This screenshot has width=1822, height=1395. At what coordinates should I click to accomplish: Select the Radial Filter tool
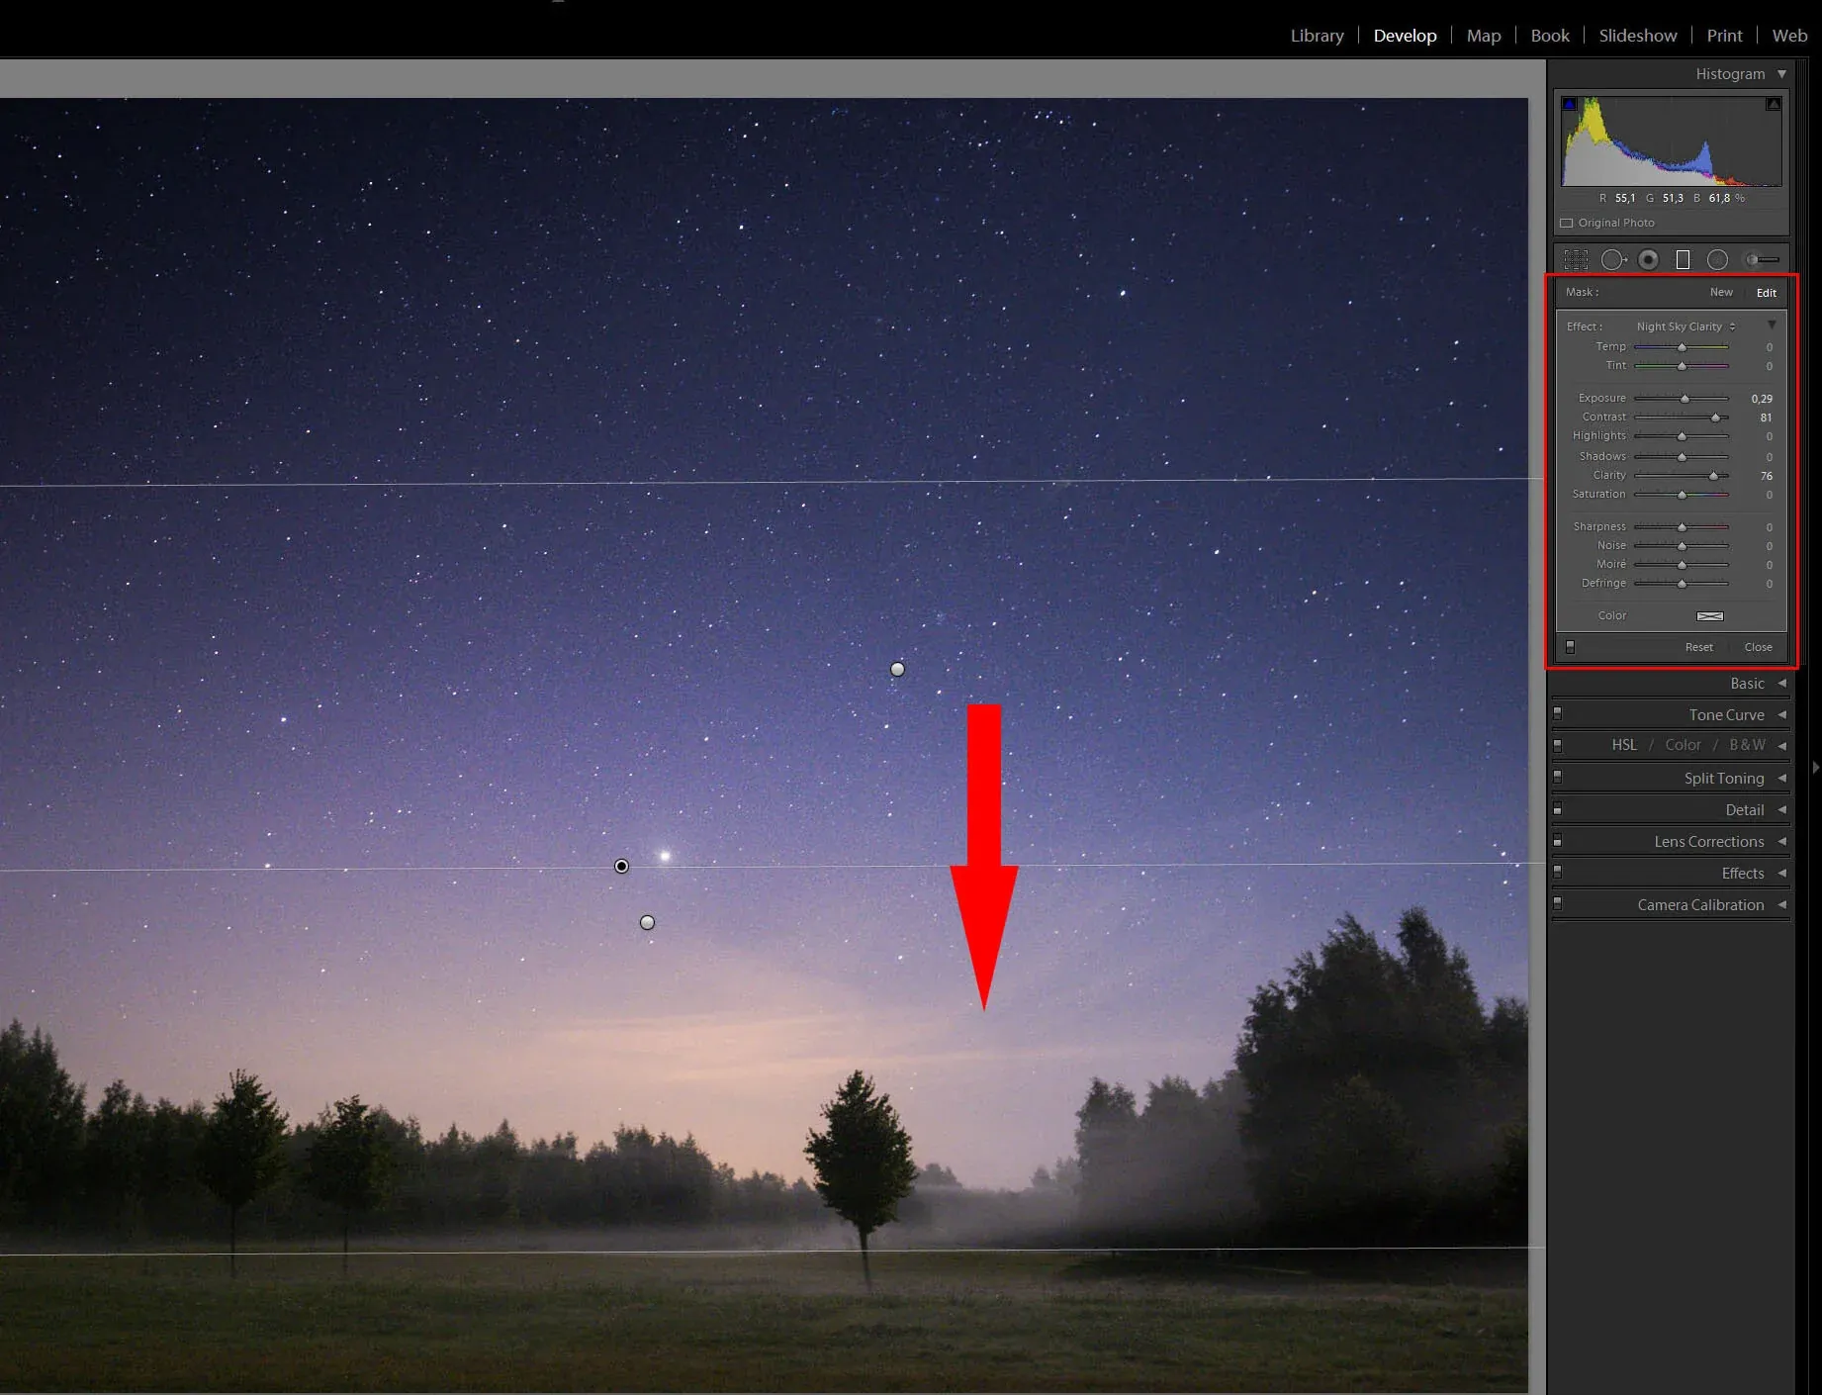(x=1718, y=259)
